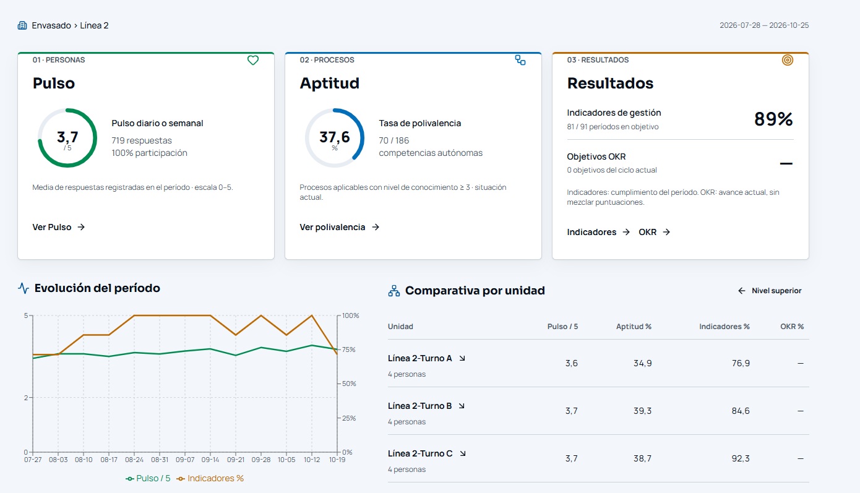Sort by the Unidad column header
This screenshot has width=860, height=493.
coord(400,327)
